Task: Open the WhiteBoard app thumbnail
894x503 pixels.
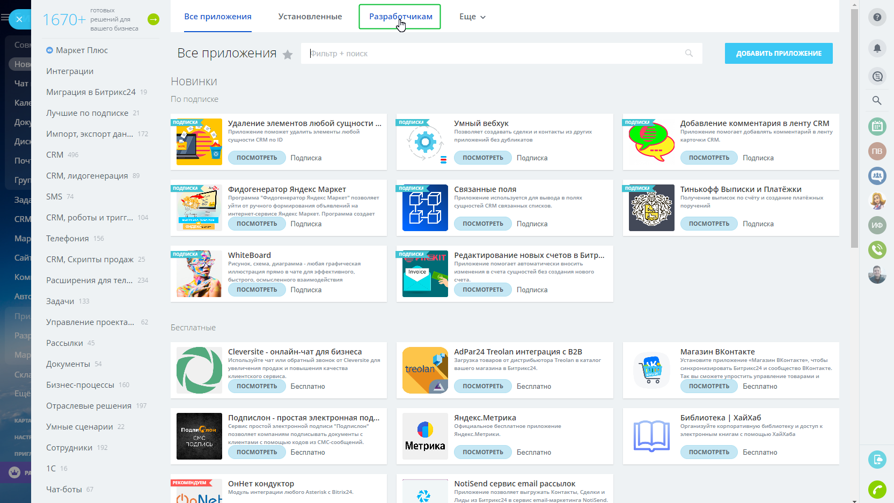Action: (199, 273)
